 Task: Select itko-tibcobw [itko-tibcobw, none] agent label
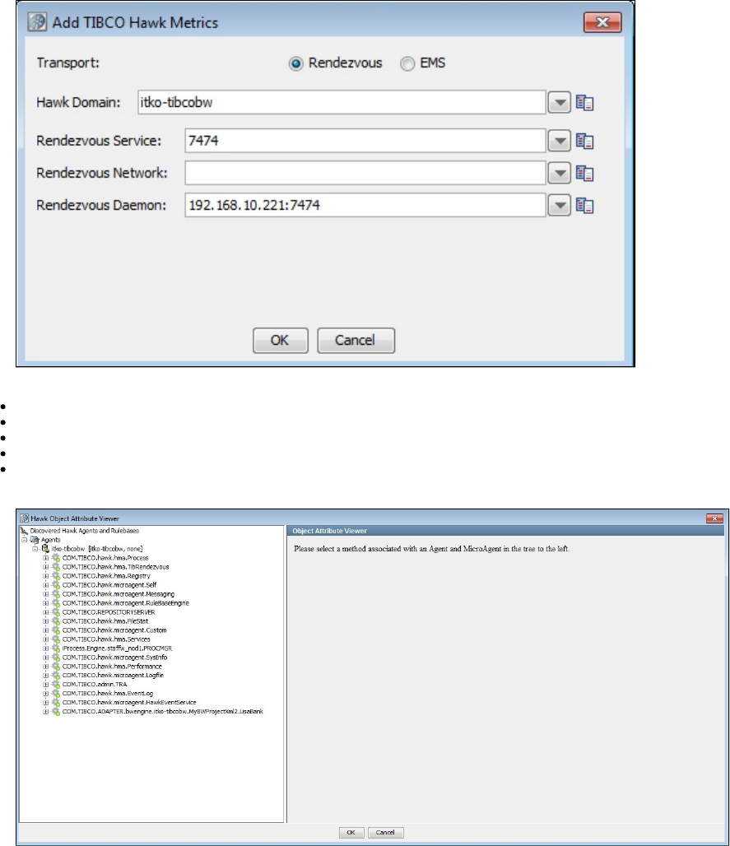point(97,549)
